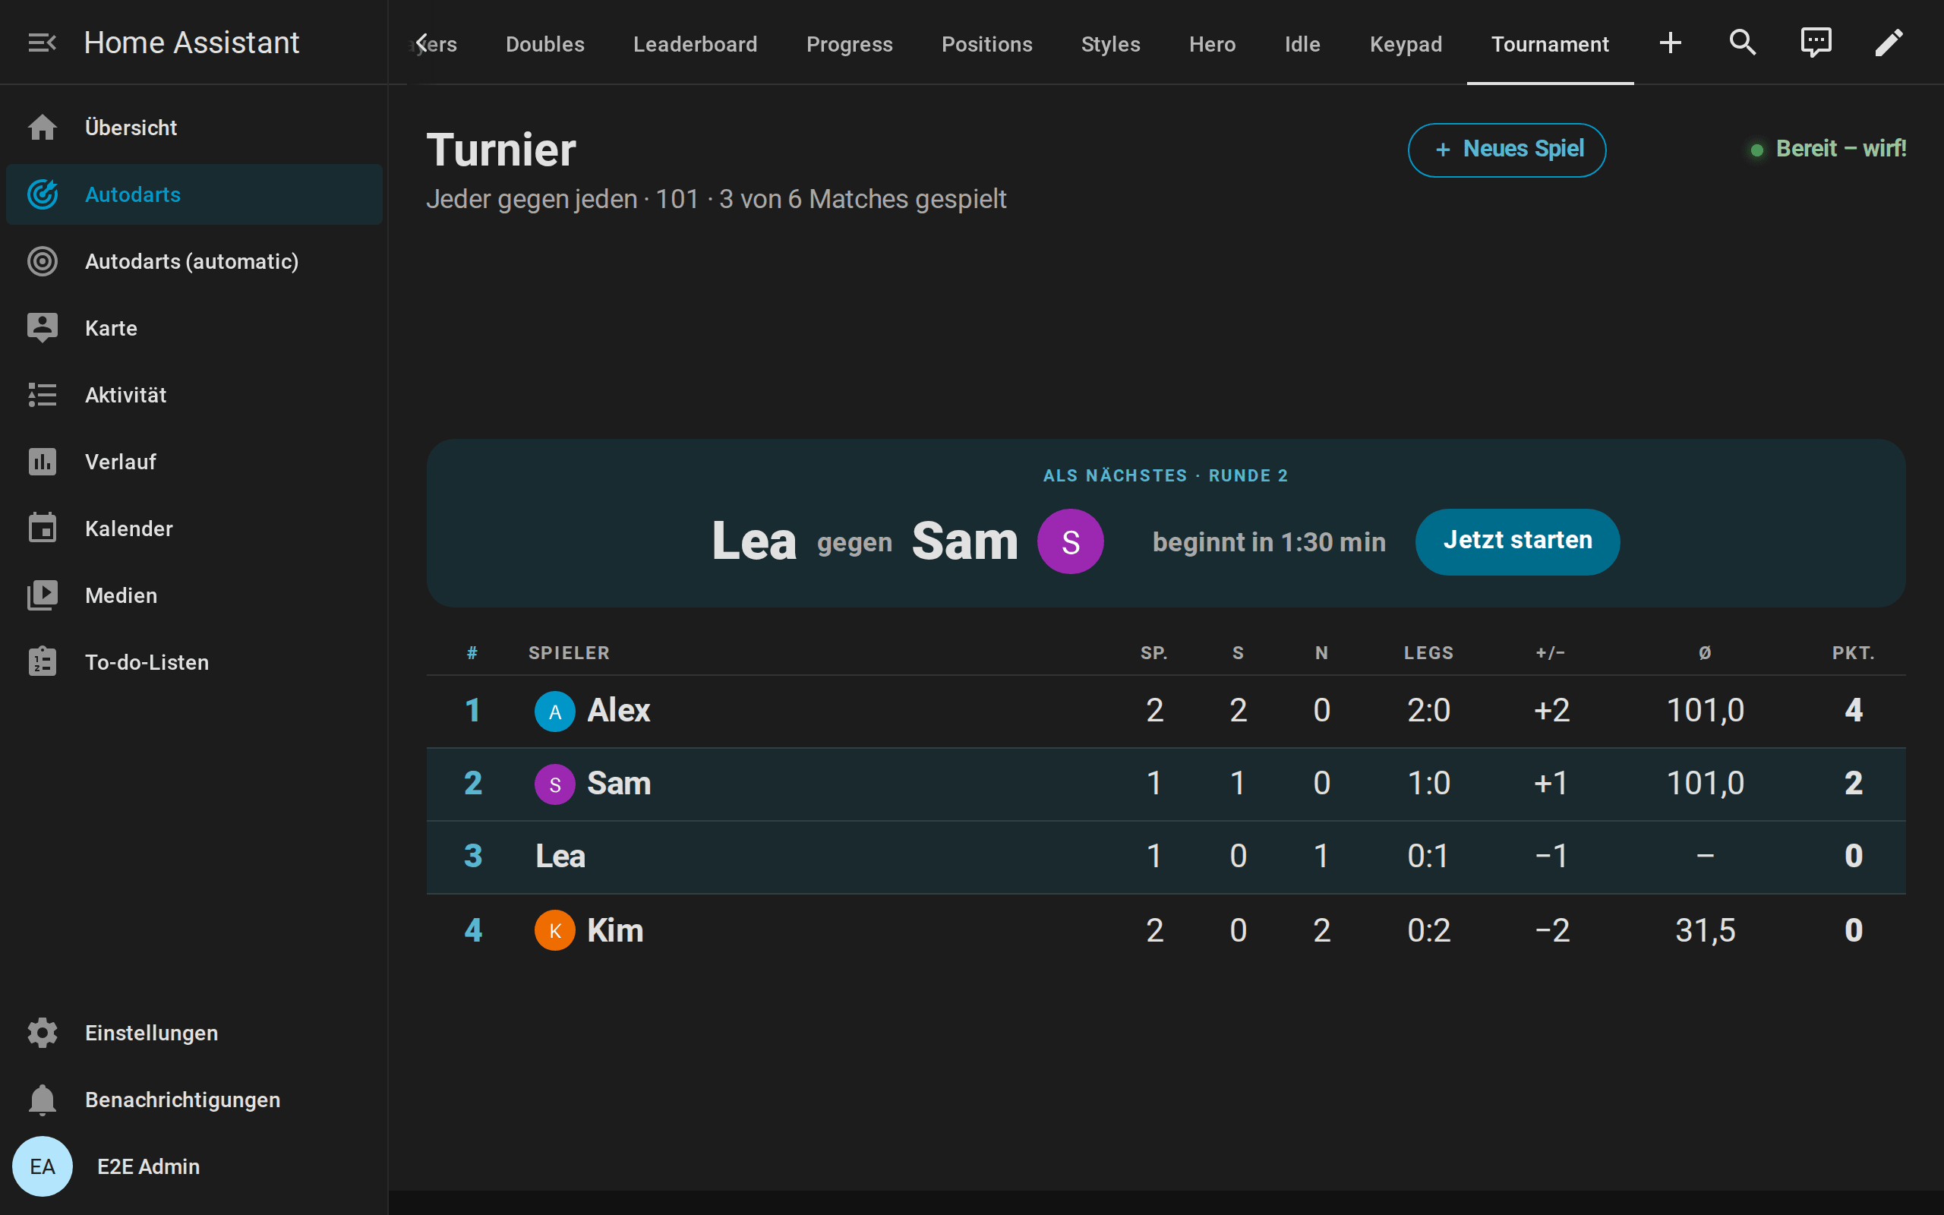
Task: Click Alex's blue avatar in the table
Action: coord(554,712)
